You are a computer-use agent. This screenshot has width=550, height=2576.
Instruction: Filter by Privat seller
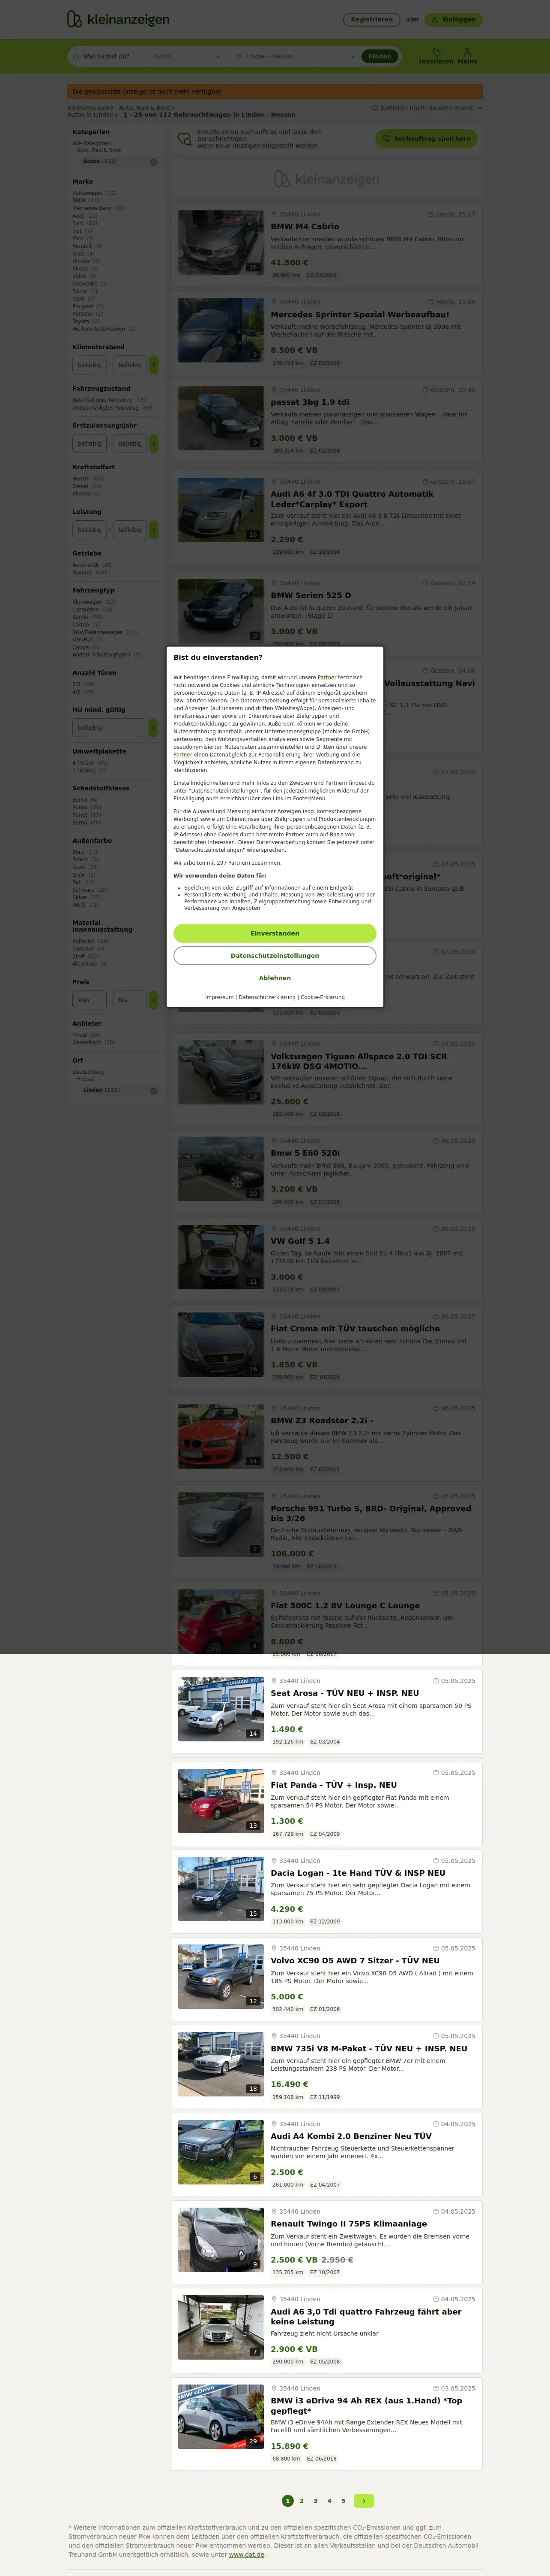pos(79,1035)
